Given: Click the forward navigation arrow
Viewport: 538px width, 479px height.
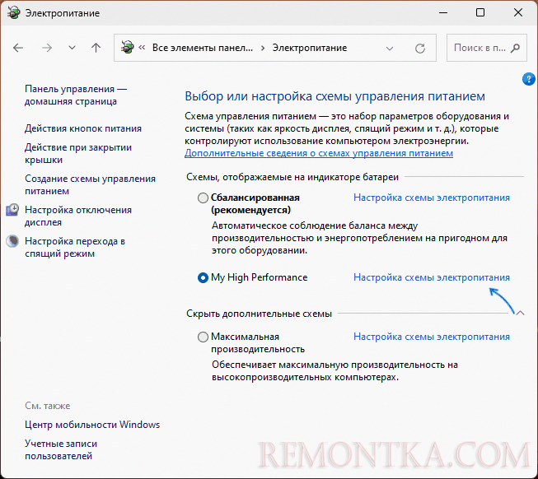Looking at the screenshot, I should 47,48.
